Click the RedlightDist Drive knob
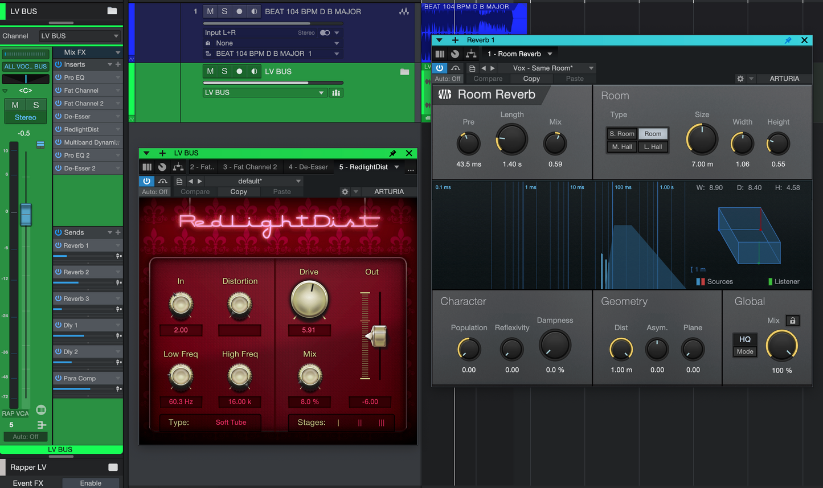Viewport: 823px width, 488px height. (x=309, y=299)
